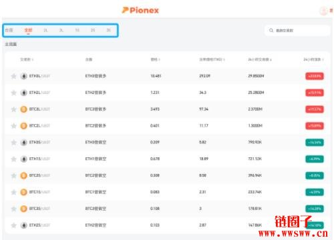Switch to the 2S tab
Image resolution: width=334 pixels, height=240 pixels.
point(93,30)
